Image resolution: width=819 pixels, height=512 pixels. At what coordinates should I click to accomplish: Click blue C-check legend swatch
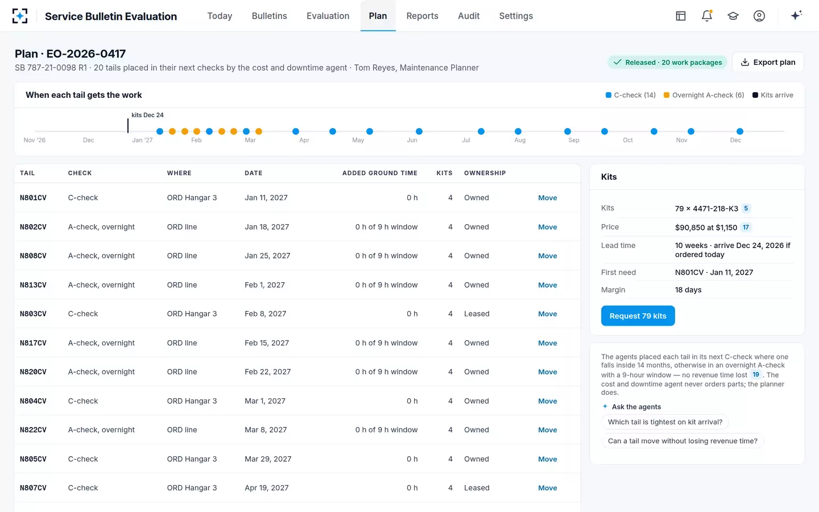(609, 95)
